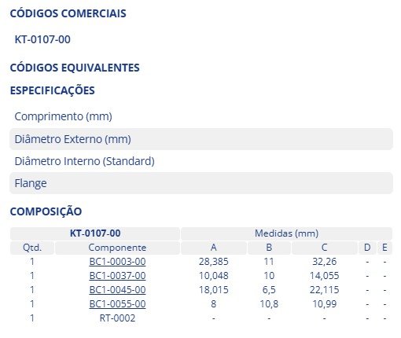Click the value 22,115 in column C
The image size is (401, 338).
click(325, 290)
